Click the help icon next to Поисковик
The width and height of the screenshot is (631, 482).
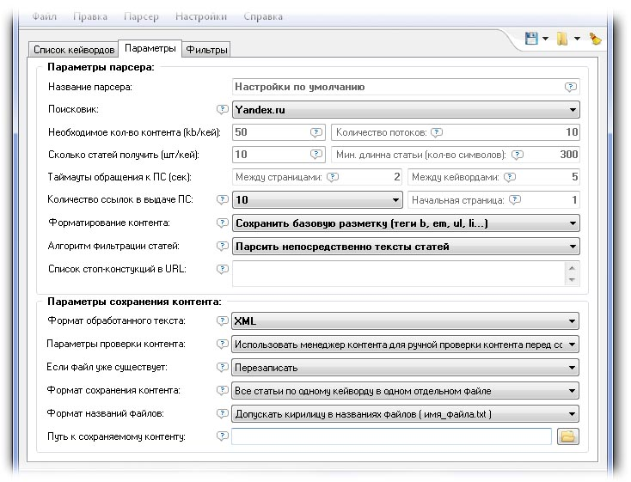point(223,110)
